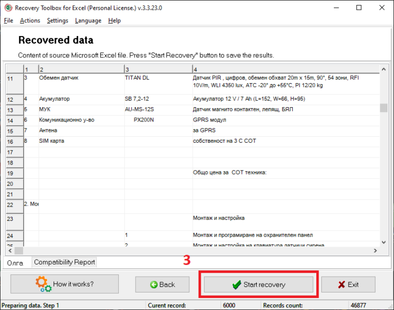The height and width of the screenshot is (310, 394).
Task: Open the Help menu
Action: 114,21
